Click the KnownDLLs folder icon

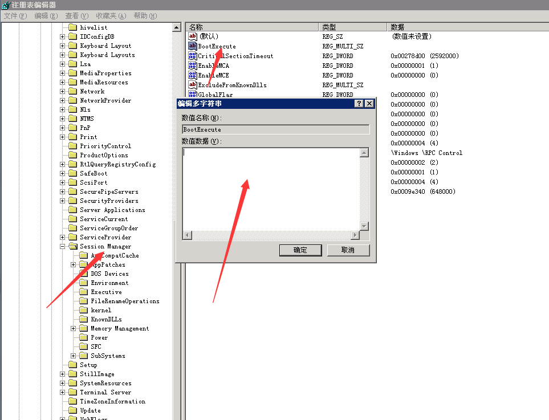pyautogui.click(x=83, y=320)
